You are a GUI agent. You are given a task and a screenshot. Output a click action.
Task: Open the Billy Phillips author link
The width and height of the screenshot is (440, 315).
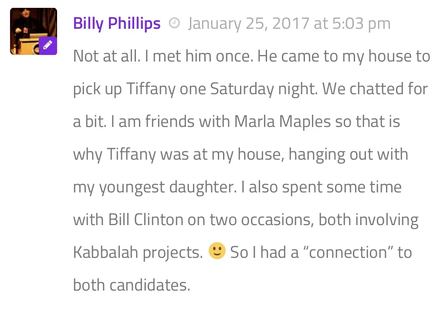pos(117,23)
